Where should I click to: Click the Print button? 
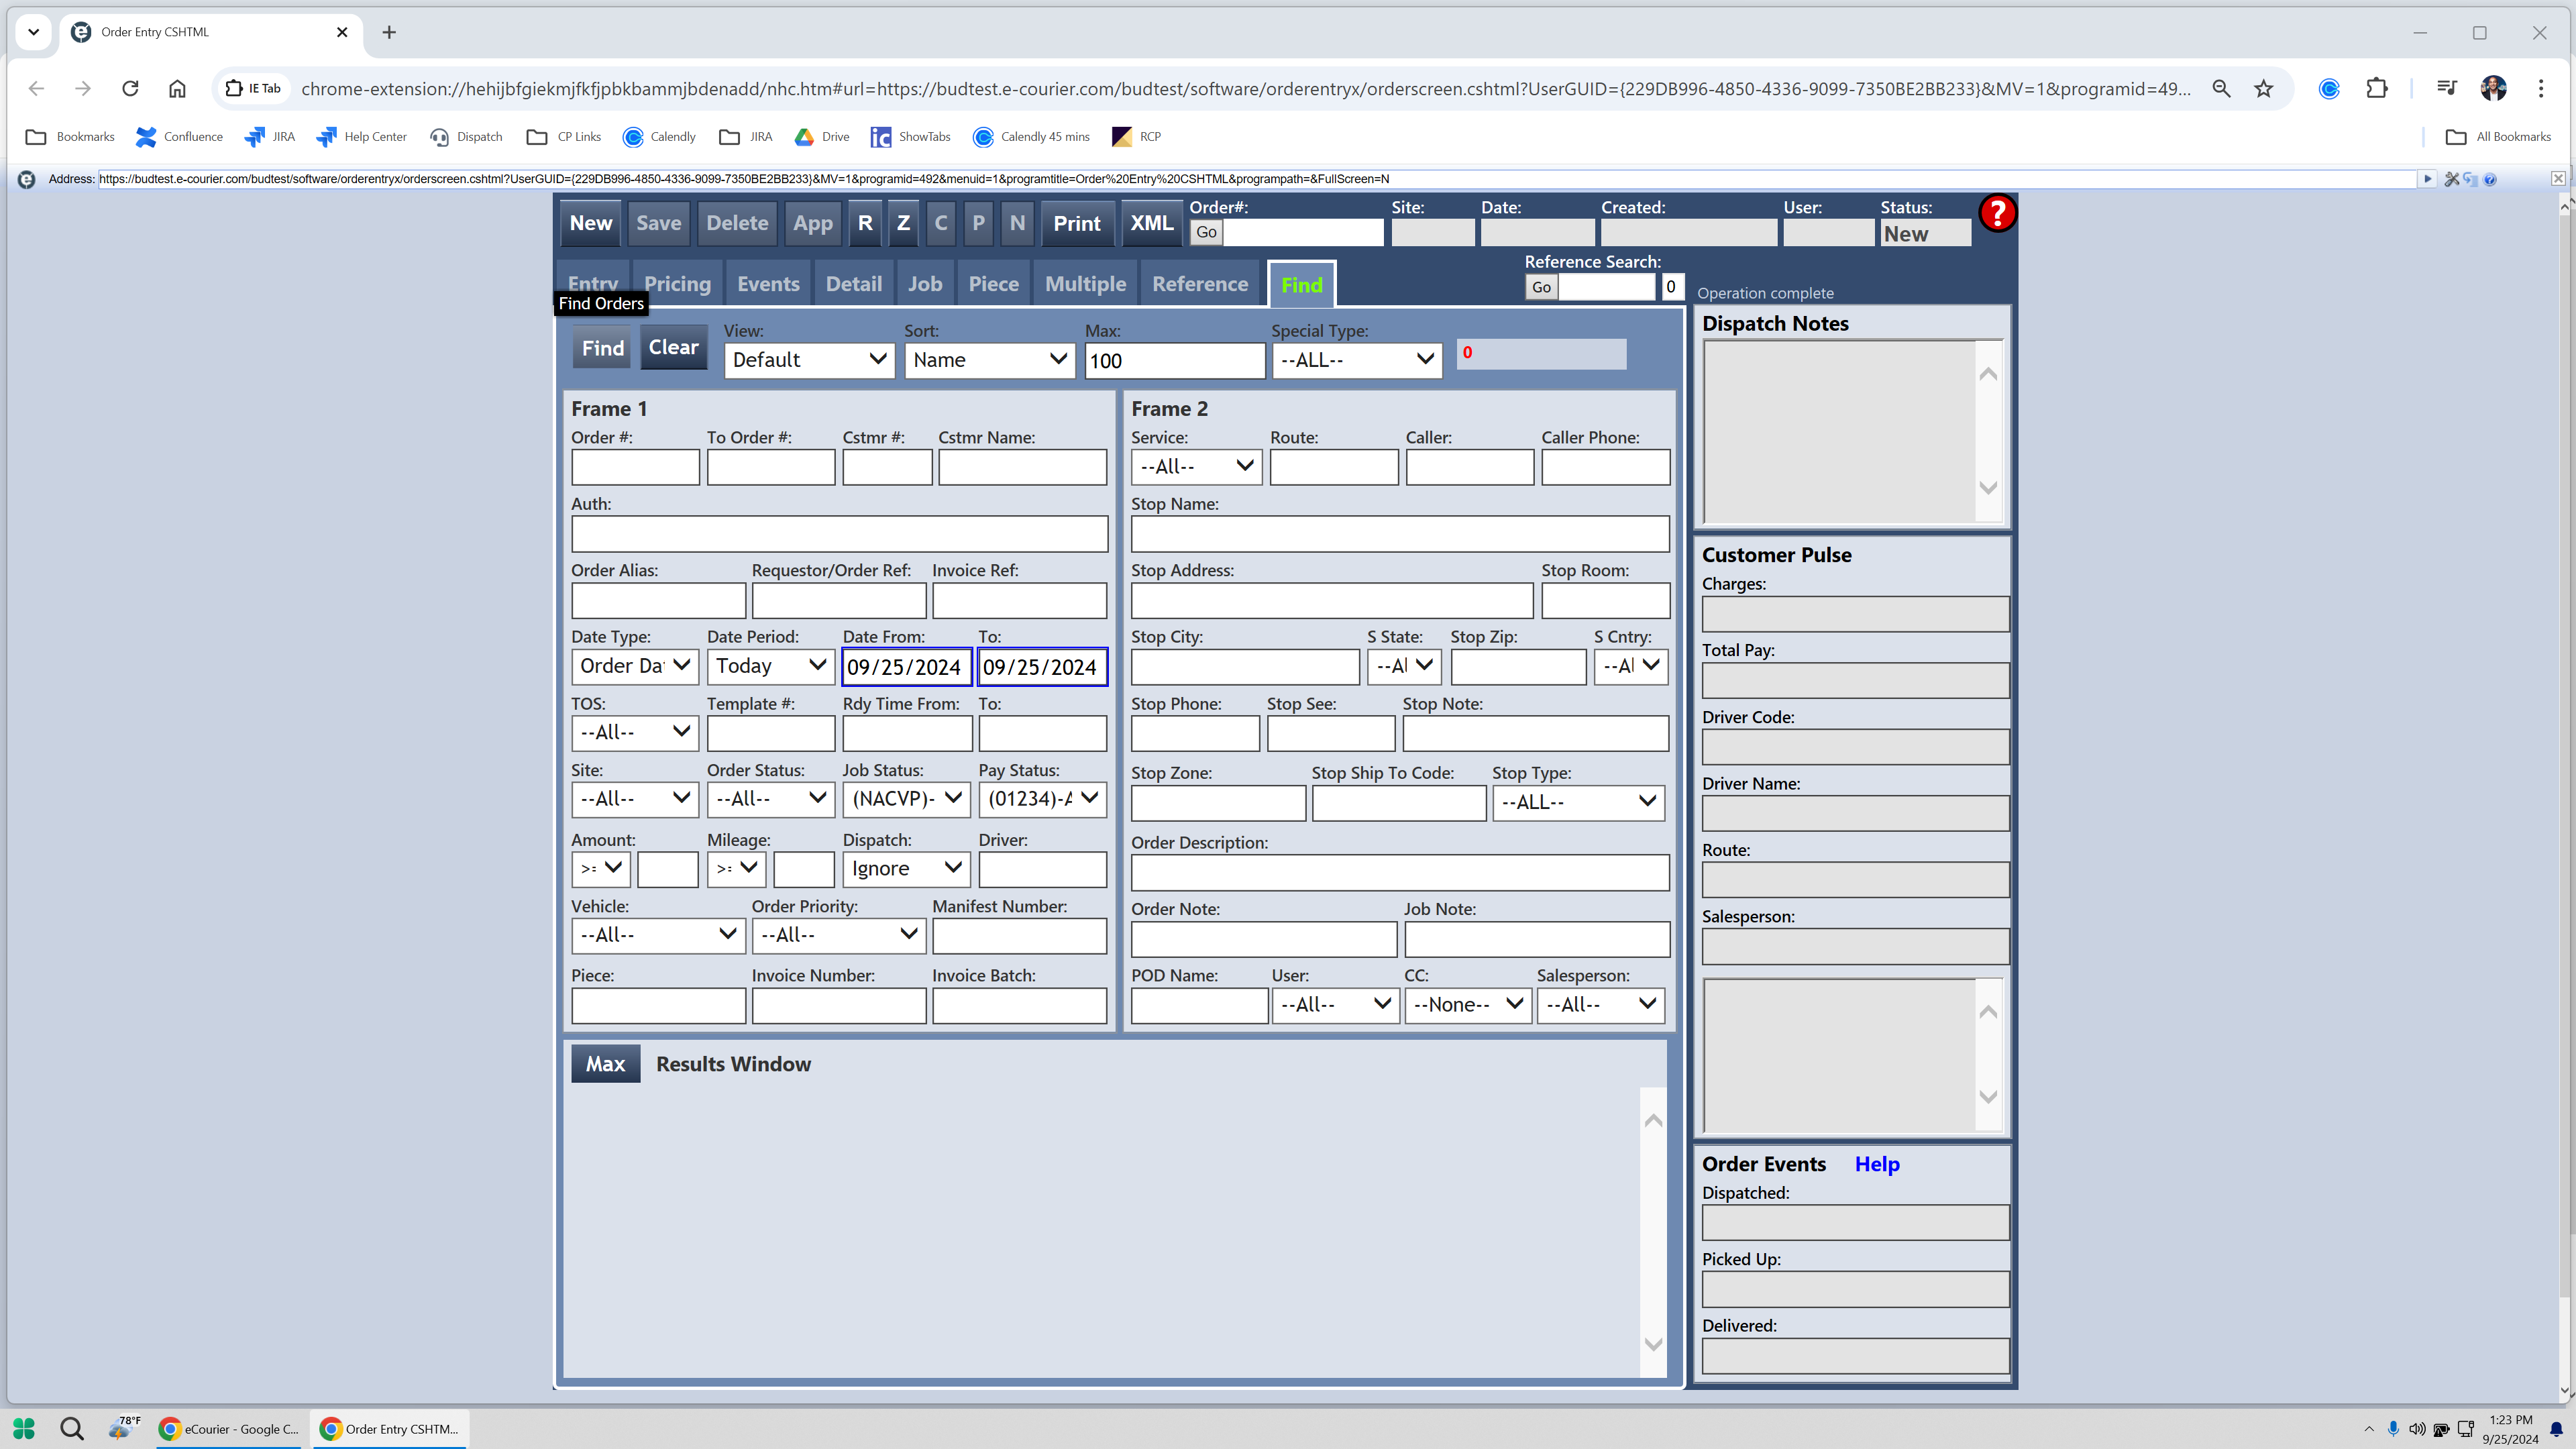1077,223
